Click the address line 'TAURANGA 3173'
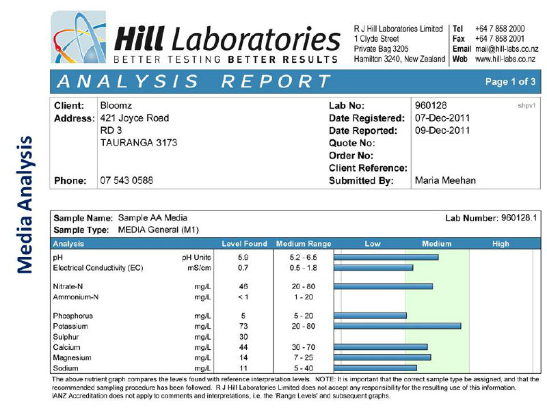This screenshot has width=547, height=410. pyautogui.click(x=139, y=143)
